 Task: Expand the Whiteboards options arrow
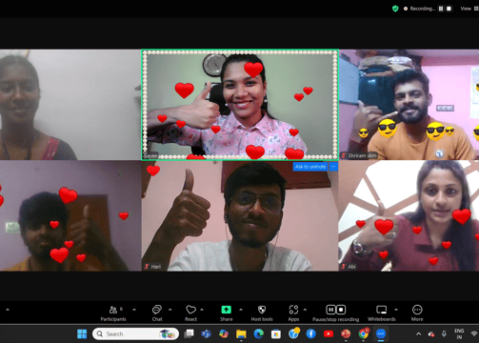[396, 310]
